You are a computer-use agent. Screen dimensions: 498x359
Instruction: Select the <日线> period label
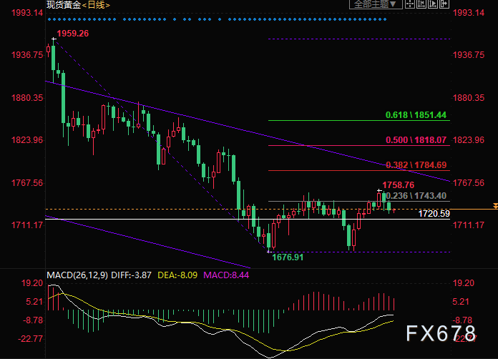click(x=96, y=5)
